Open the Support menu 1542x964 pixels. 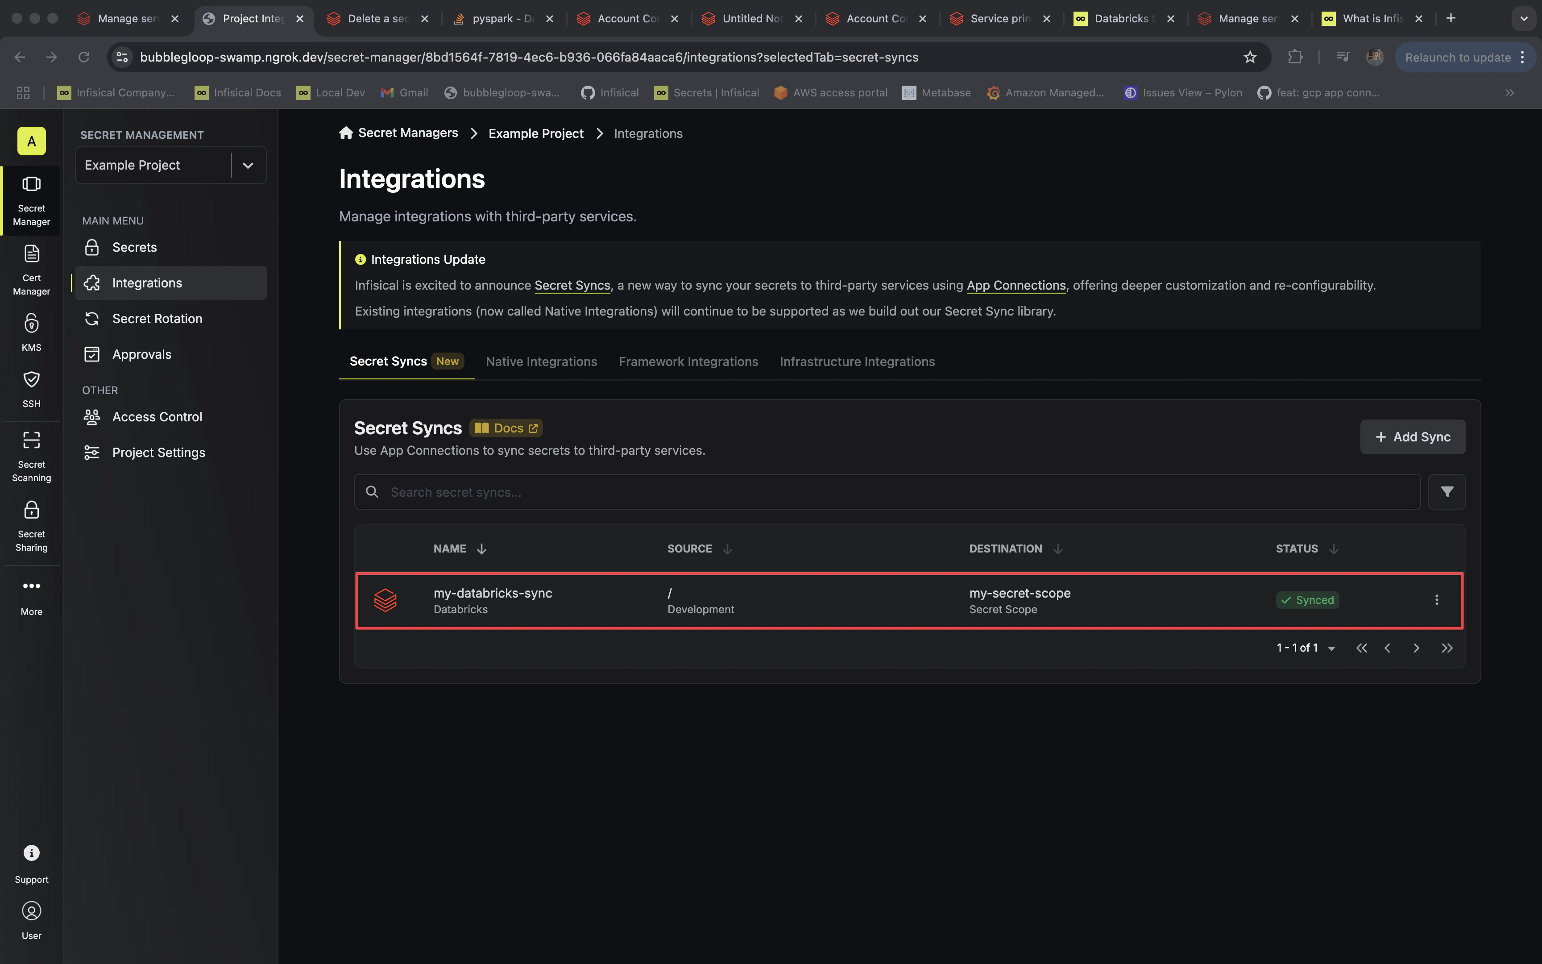(x=31, y=864)
